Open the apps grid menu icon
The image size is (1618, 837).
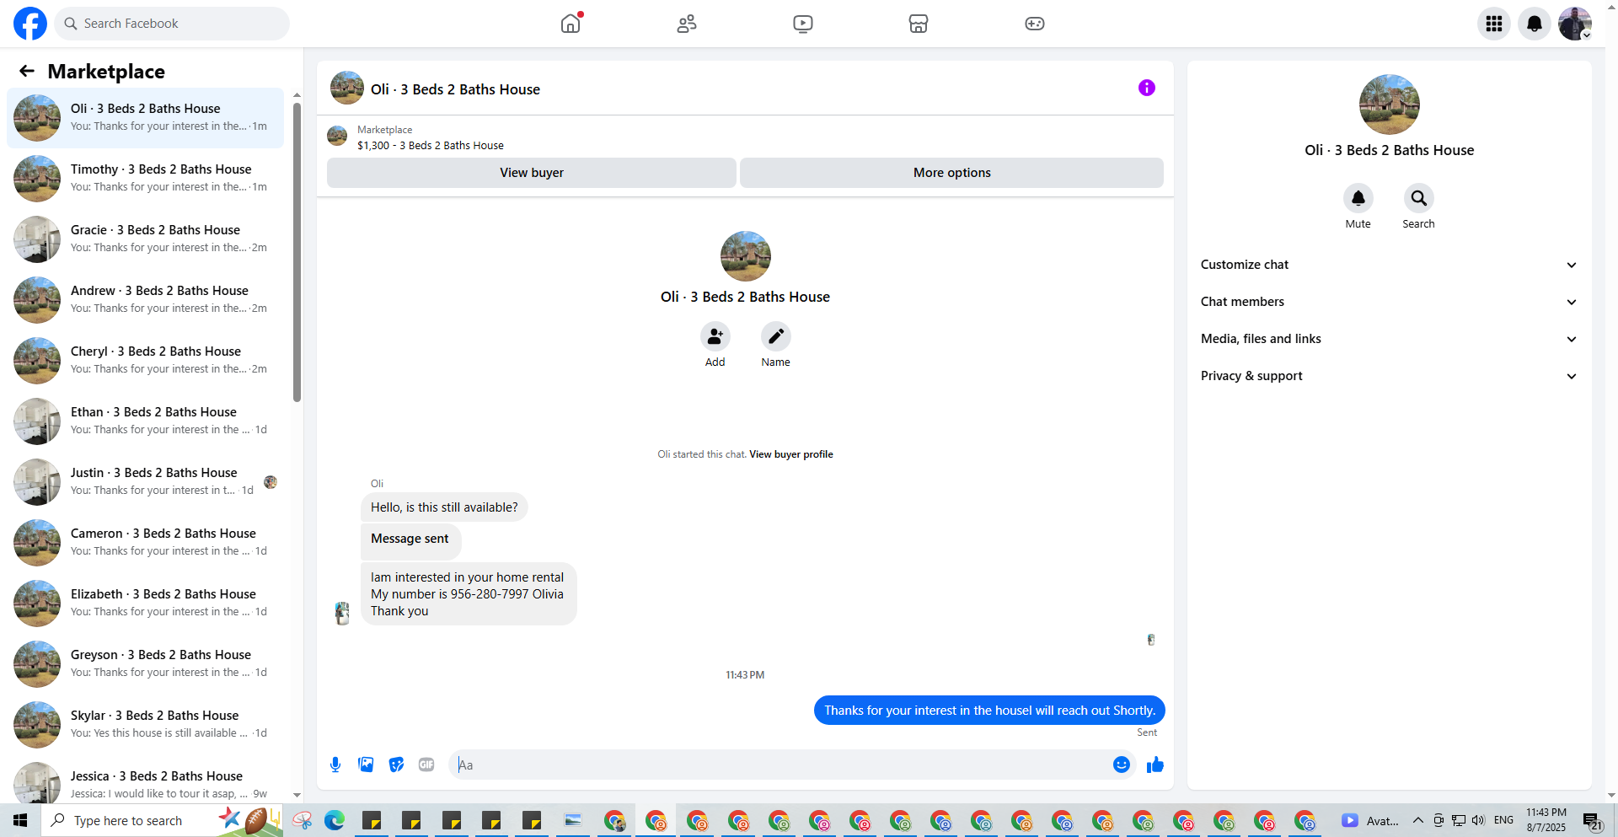[x=1494, y=24]
